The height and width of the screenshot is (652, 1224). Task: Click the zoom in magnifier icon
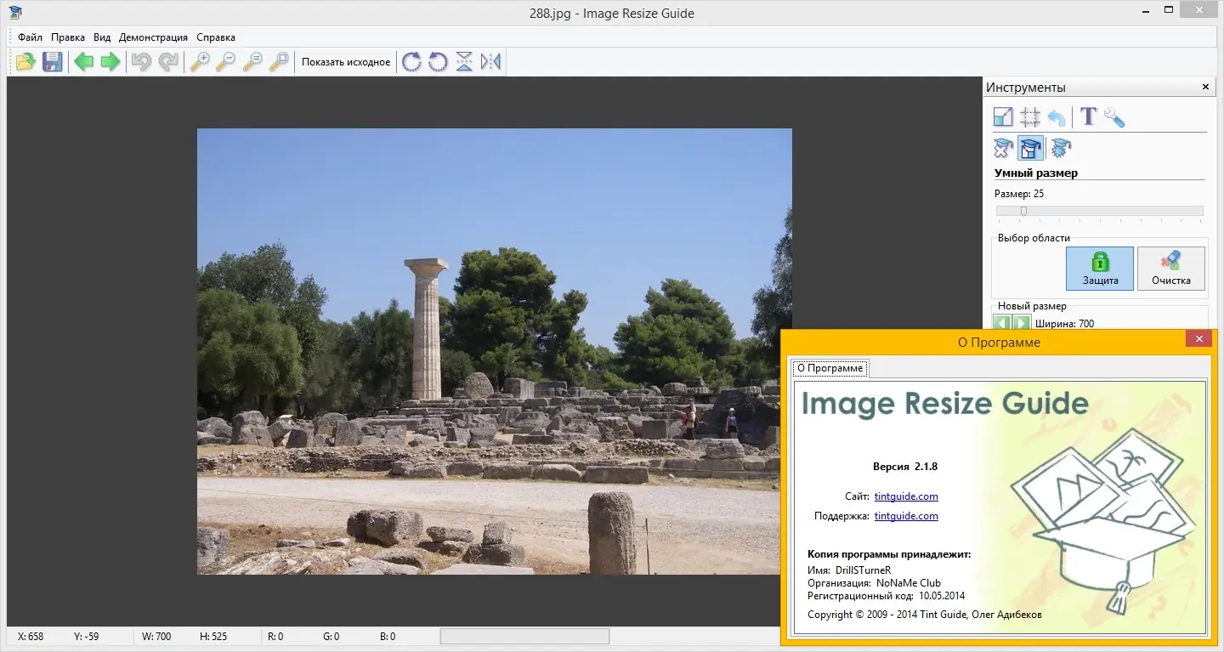click(x=199, y=62)
